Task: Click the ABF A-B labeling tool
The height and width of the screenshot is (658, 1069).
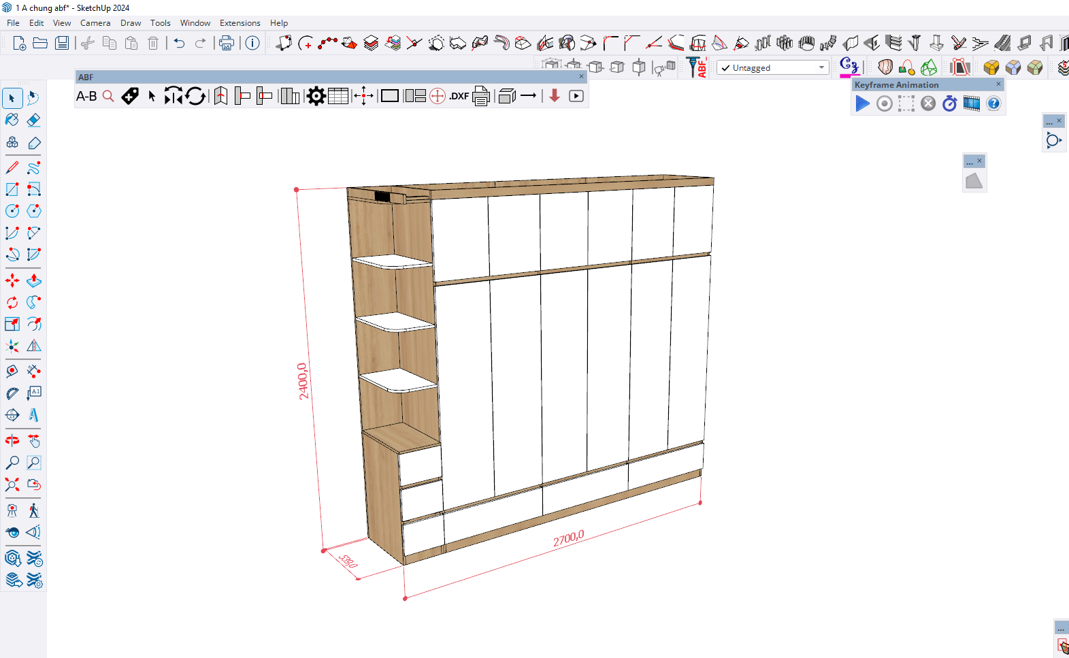Action: (x=86, y=97)
